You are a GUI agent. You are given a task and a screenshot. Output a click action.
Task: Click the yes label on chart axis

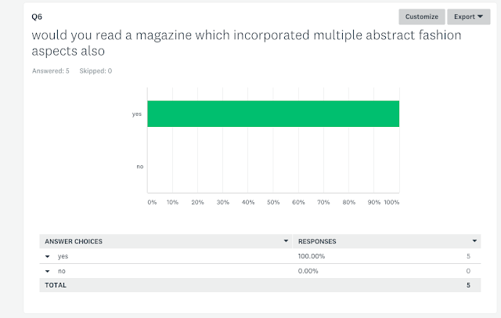click(x=137, y=114)
